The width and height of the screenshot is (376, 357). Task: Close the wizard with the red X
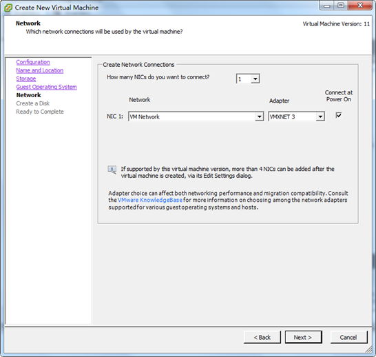360,6
